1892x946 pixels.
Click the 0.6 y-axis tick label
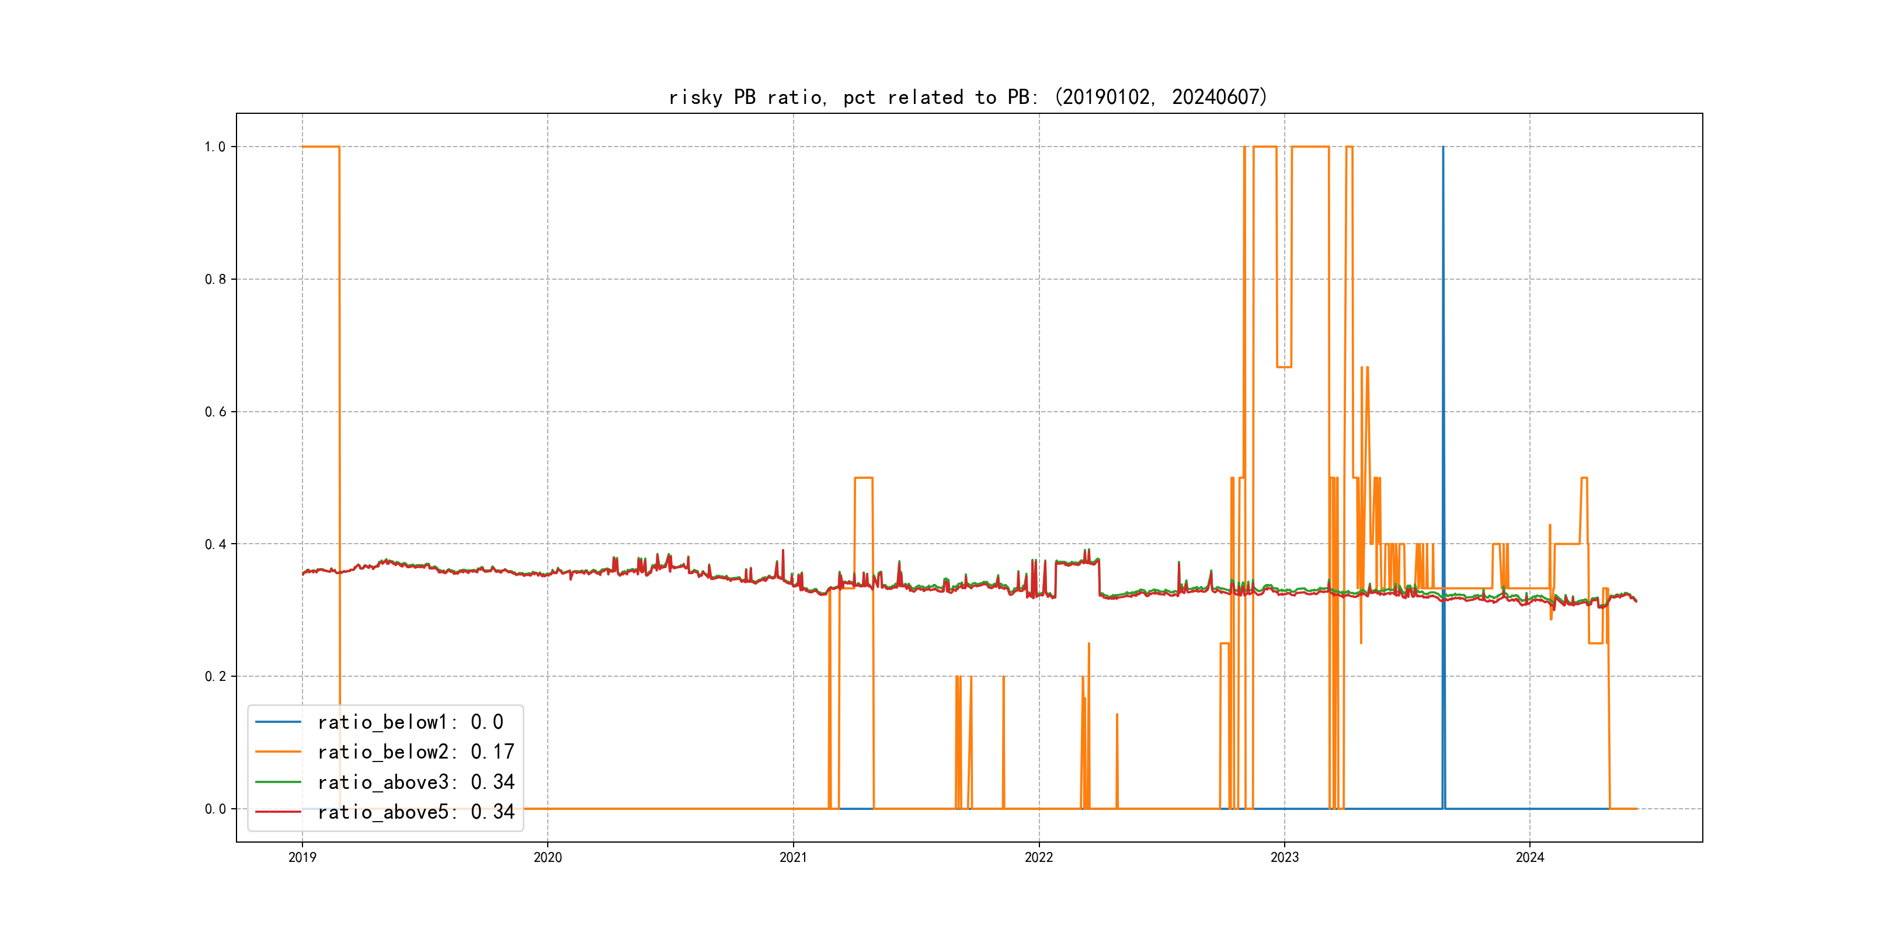(x=214, y=412)
